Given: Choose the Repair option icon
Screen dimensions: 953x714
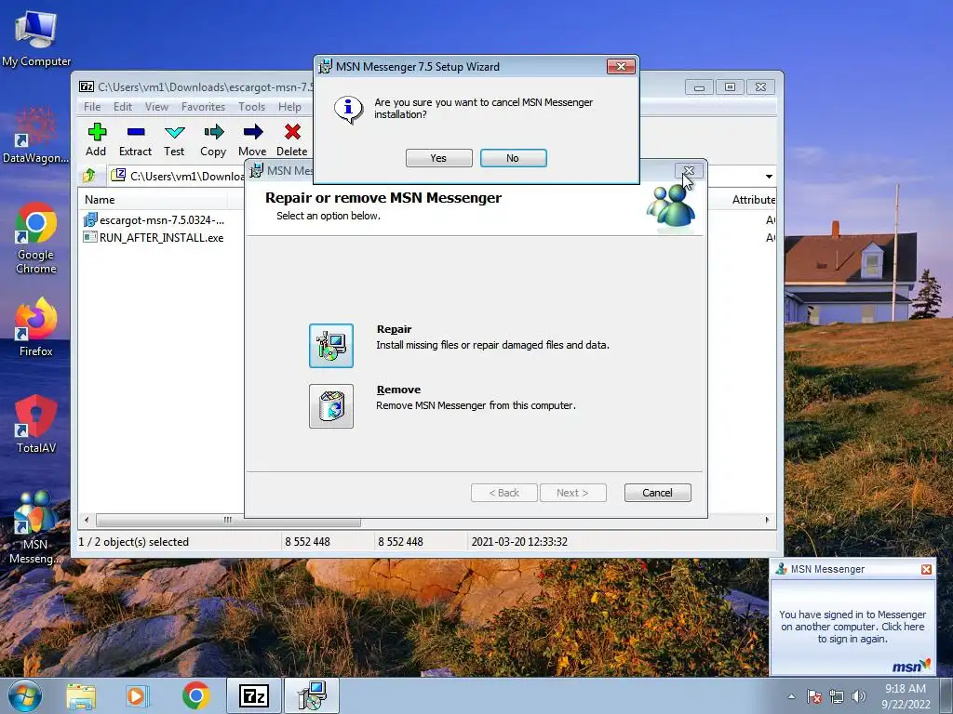Looking at the screenshot, I should pyautogui.click(x=331, y=346).
